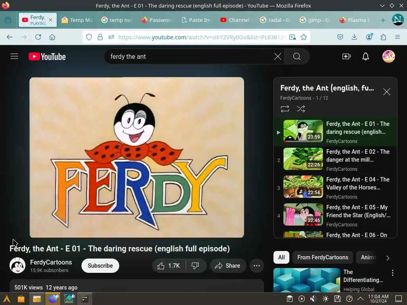Open site permissions icon in address bar
This screenshot has width=407, height=305.
111,37
